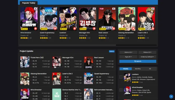Viewport: 175px width, 100px height.
Task: Open the Status All dropdown
Action: (147, 52)
